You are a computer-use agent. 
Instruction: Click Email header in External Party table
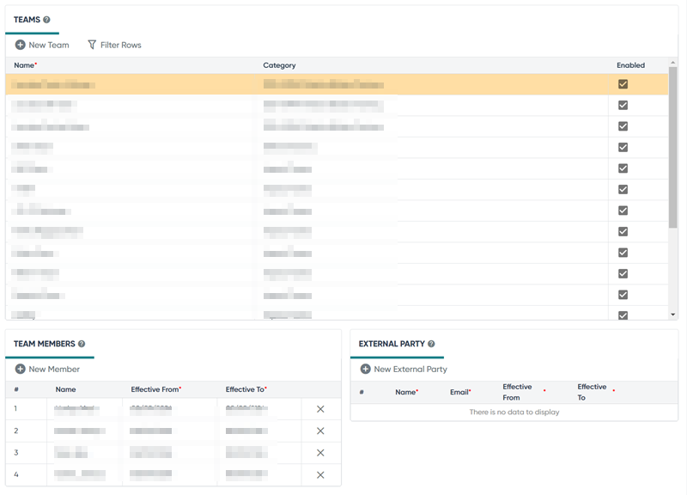[460, 392]
